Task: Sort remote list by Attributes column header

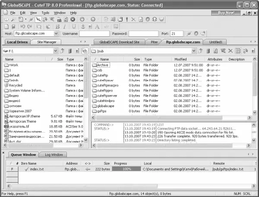Action: tap(215, 59)
